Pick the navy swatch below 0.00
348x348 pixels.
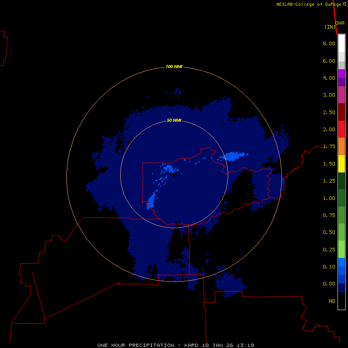pyautogui.click(x=341, y=288)
